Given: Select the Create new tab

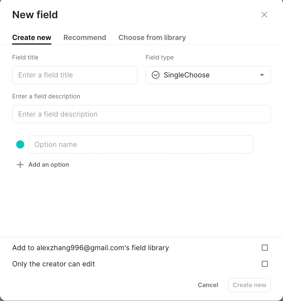Looking at the screenshot, I should click(x=32, y=37).
